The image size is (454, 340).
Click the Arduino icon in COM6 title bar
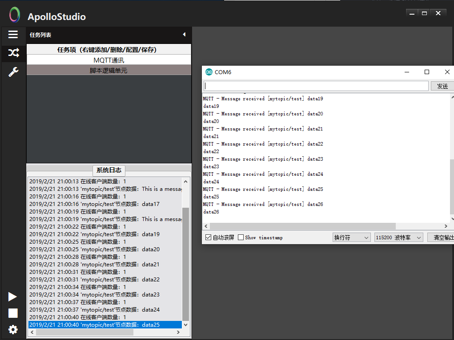click(209, 72)
